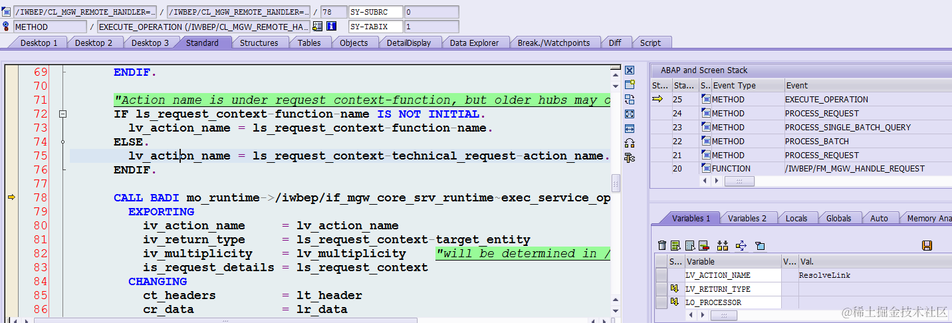The width and height of the screenshot is (952, 323).
Task: Open the DetailDisplay tab
Action: click(409, 43)
